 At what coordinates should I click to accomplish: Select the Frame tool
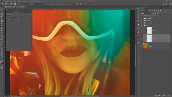click(x=2, y=21)
